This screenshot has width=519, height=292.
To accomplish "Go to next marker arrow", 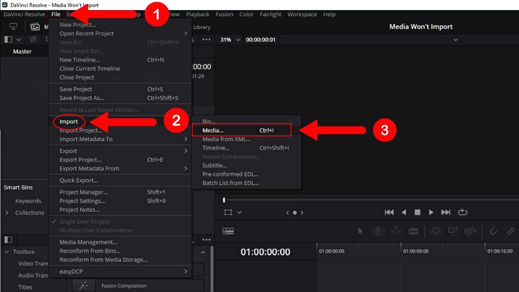I will coord(302,213).
